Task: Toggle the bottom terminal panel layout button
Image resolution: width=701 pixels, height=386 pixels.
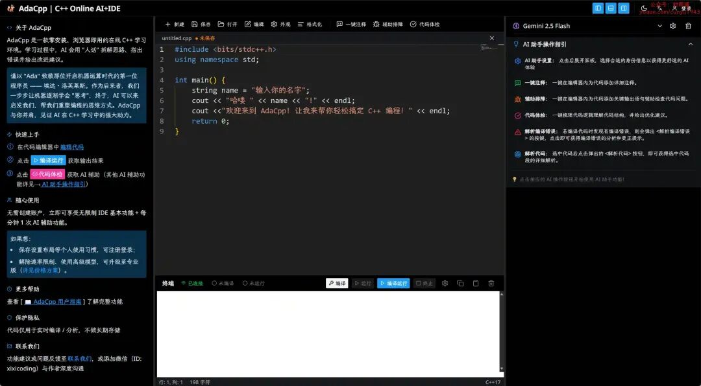Action: (x=611, y=8)
